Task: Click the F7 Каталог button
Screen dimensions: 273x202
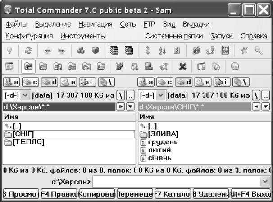Action: 173,194
